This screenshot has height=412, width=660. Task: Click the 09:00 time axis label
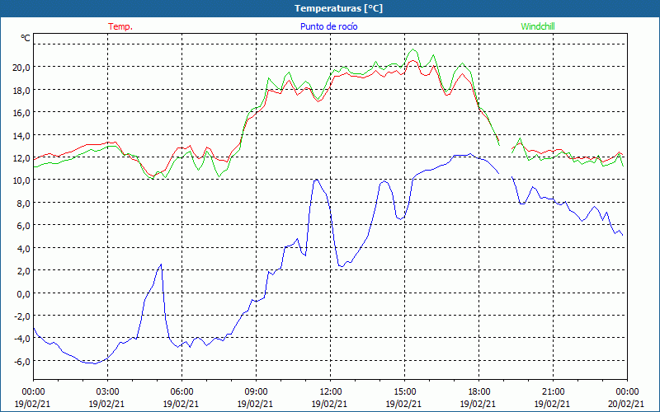256,392
